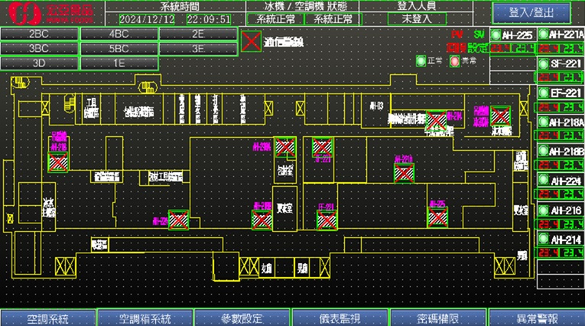Select the AH-225 unit icon on floor plan
585x326 pixels.
(437, 220)
